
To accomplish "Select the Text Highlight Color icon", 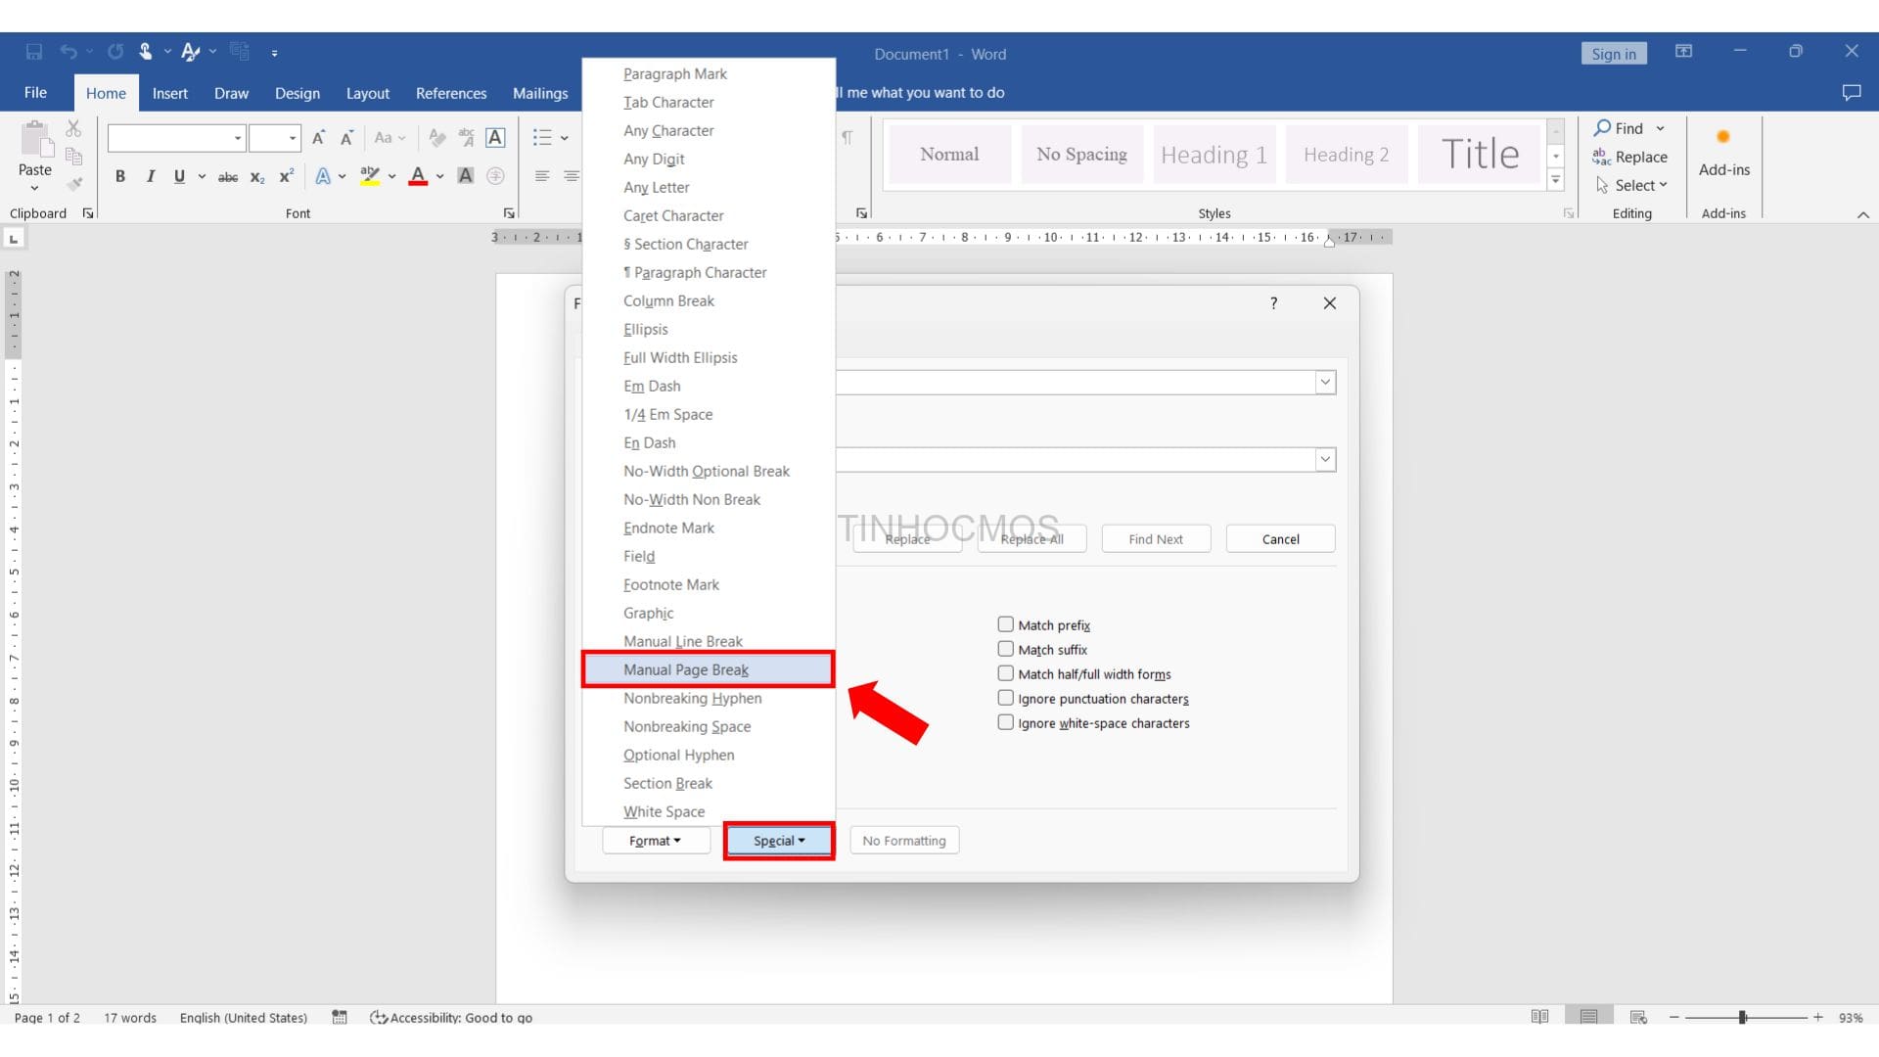I will [370, 175].
